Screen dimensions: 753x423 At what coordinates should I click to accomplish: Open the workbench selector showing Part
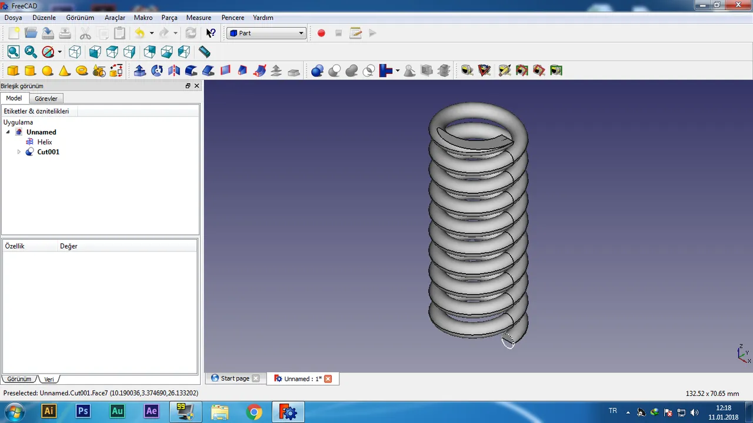point(266,33)
